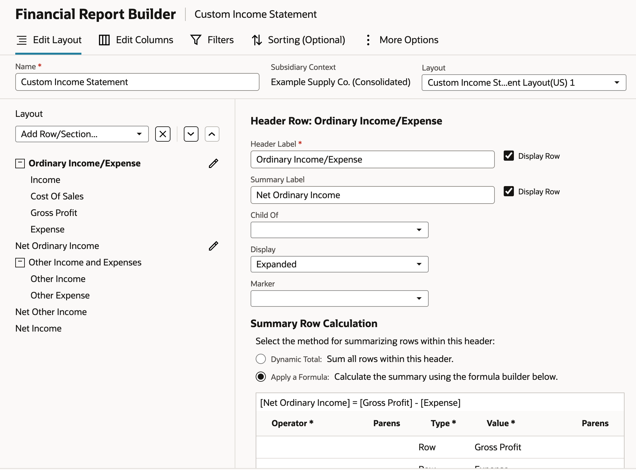Select the Expense row in layout tree

coord(47,229)
